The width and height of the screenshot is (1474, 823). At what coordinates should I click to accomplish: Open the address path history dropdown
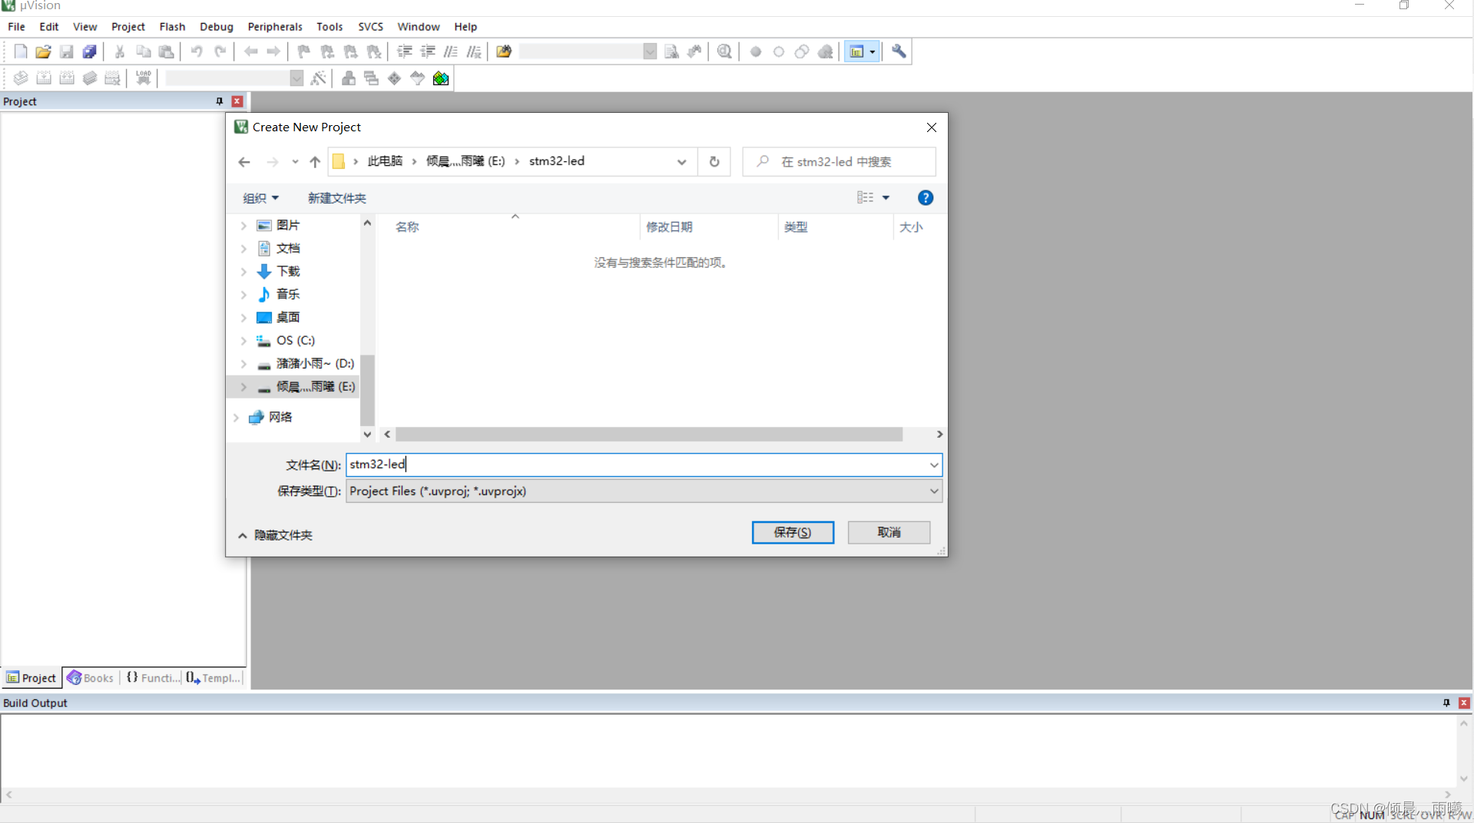681,161
